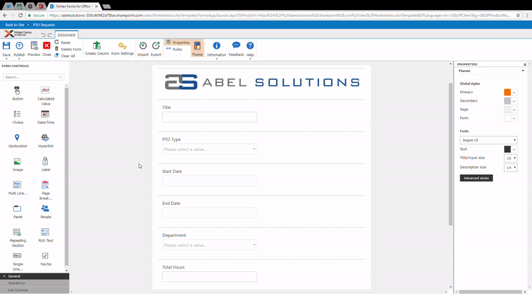
Task: Close the Properties panel
Action: (525, 65)
